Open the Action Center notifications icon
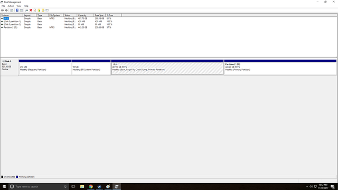Screen dimensions: 338x190 click(x=333, y=186)
